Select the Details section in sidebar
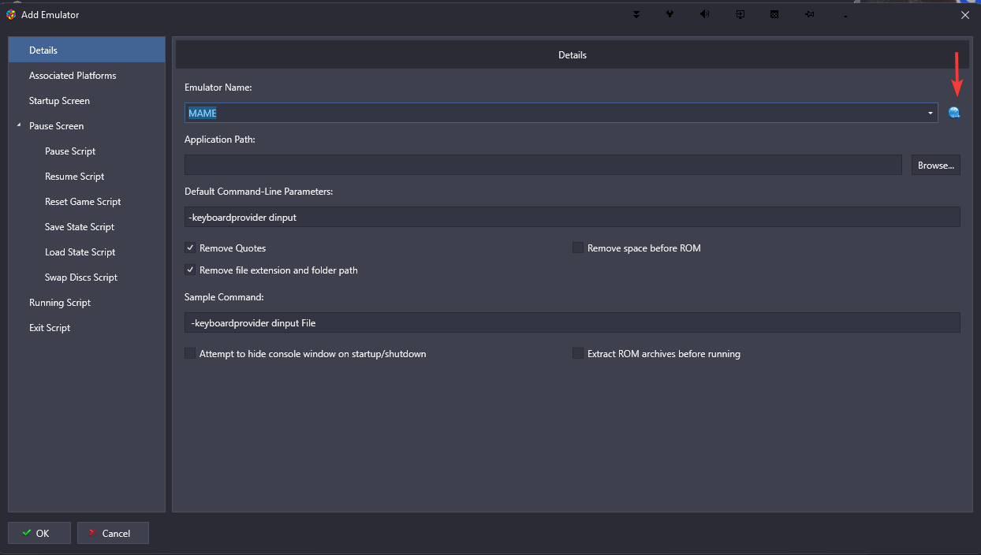The width and height of the screenshot is (981, 555). coord(87,50)
